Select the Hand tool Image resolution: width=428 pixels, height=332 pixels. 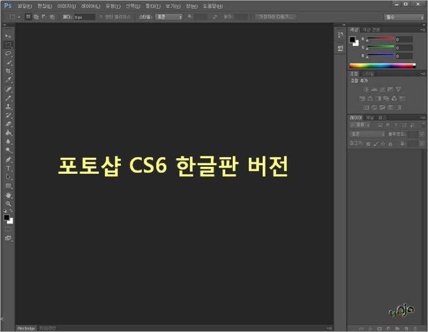(8, 195)
